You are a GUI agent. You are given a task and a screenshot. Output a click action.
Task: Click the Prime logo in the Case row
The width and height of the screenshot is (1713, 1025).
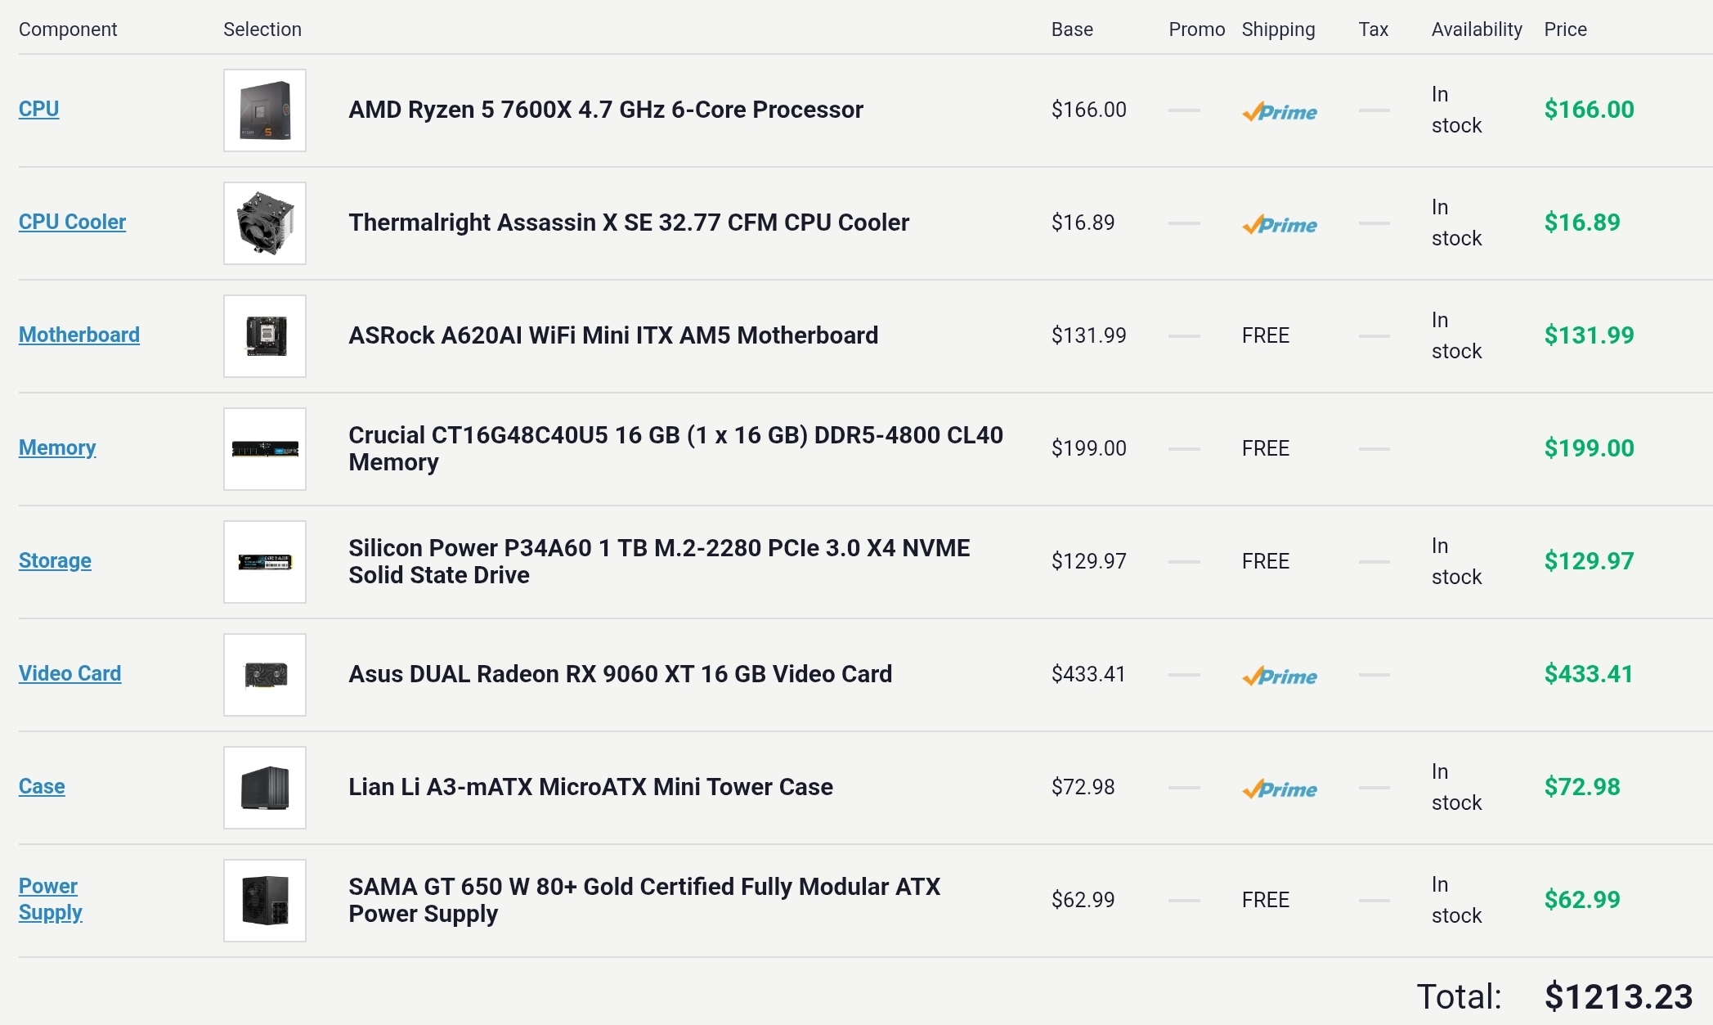point(1279,789)
